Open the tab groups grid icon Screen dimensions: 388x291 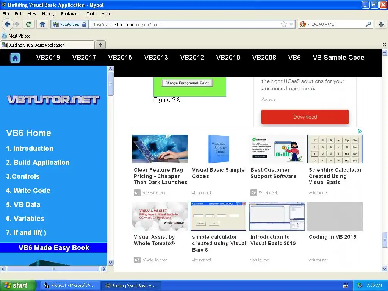[x=384, y=45]
